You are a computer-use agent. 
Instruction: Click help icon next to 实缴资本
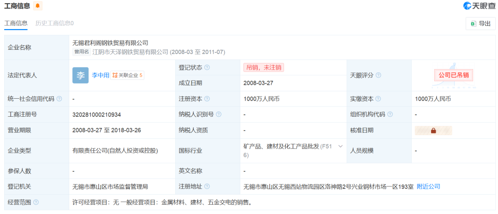[x=378, y=99]
